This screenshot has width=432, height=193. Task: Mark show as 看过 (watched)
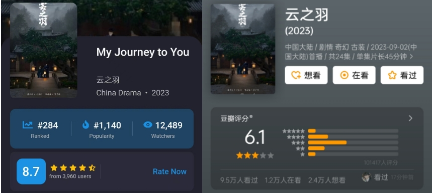(x=402, y=75)
